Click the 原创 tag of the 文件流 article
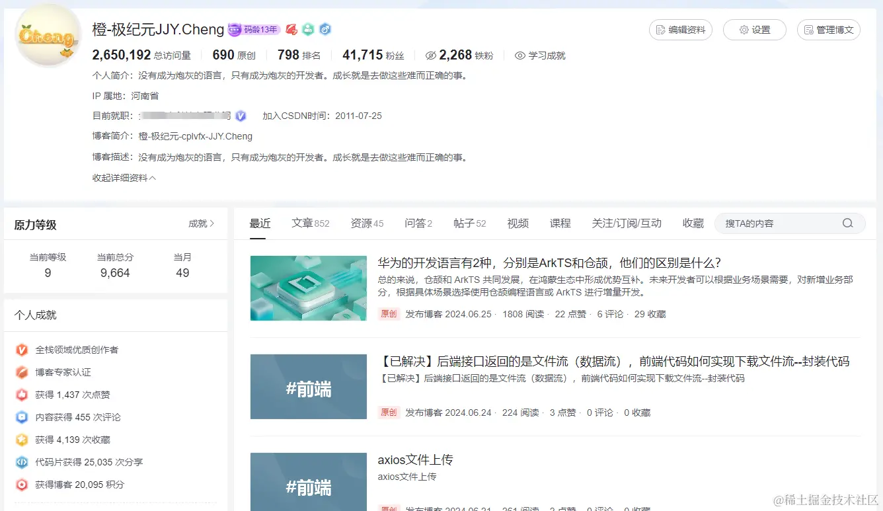This screenshot has width=883, height=511. click(389, 413)
